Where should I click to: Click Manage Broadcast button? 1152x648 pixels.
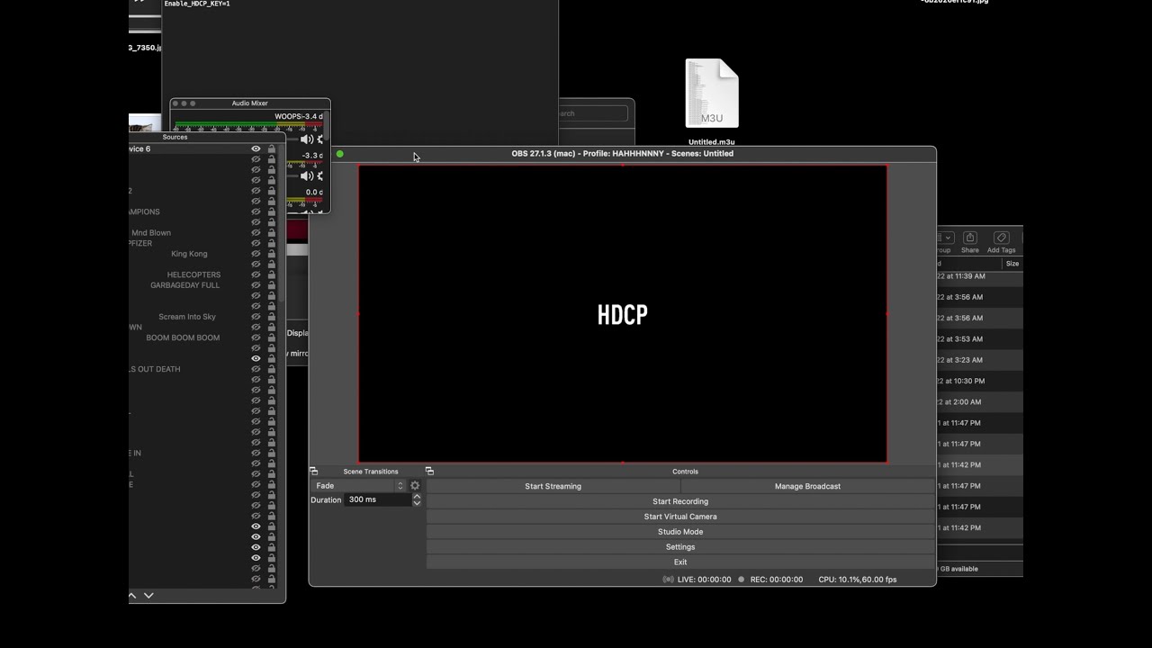[x=807, y=486]
